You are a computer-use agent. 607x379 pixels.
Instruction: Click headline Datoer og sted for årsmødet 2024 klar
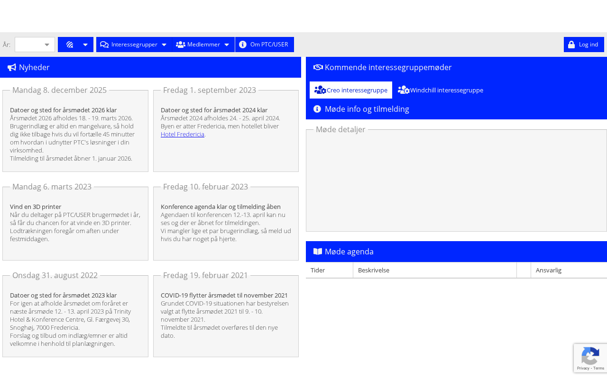(214, 110)
